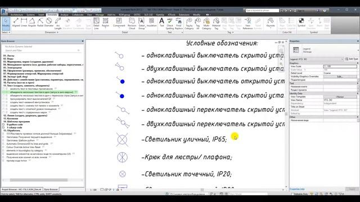Start the Revision Cloud tool
This screenshot has height=202, width=360.
[132, 24]
